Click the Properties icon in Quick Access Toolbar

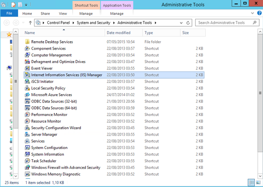[13, 5]
